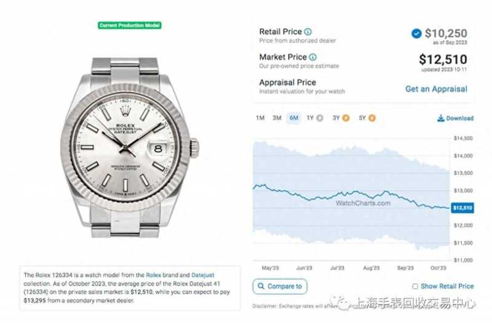Click the Retail Price info icon
Image resolution: width=492 pixels, height=325 pixels.
coord(308,32)
